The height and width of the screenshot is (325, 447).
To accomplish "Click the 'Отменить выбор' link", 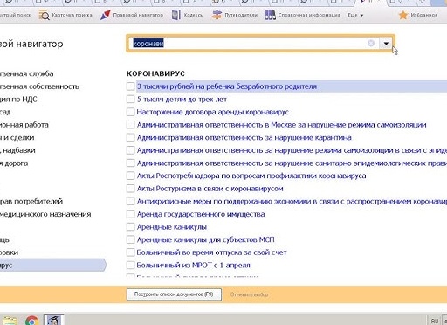I will [x=249, y=294].
